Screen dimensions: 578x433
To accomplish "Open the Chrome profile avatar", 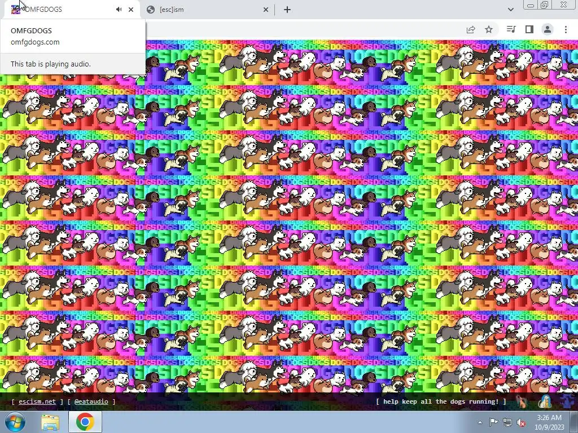I will pos(548,29).
